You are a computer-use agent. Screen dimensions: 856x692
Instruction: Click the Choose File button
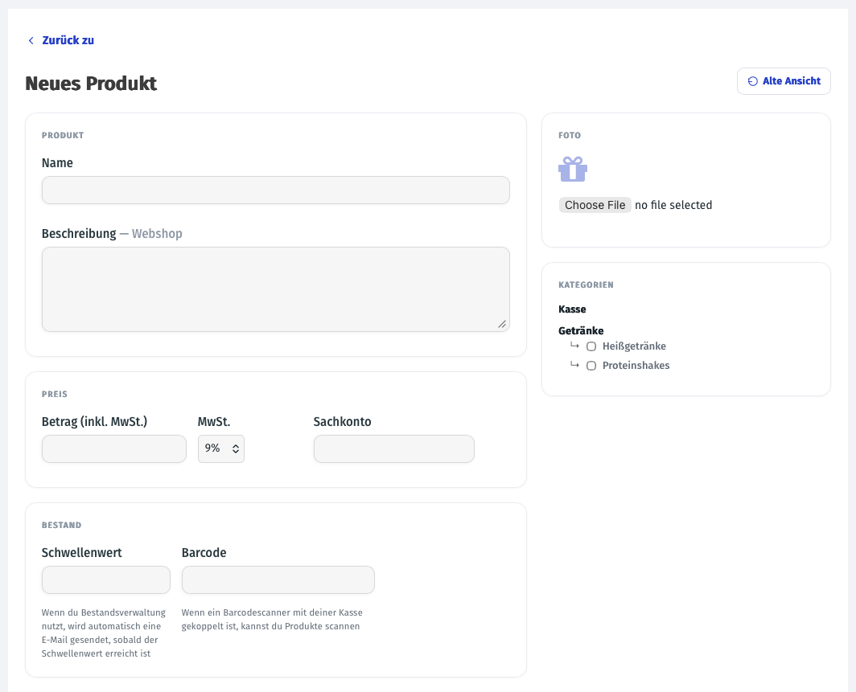click(595, 205)
